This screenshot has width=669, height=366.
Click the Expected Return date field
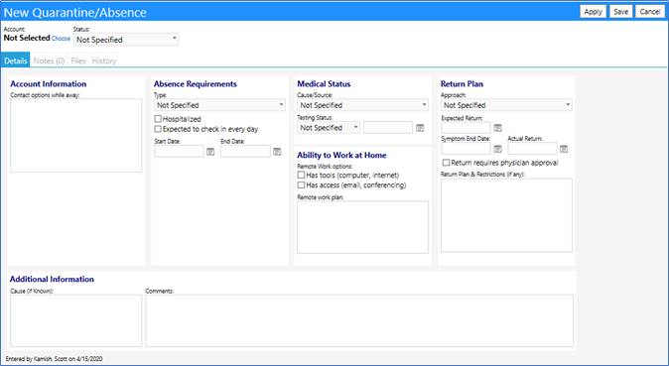pyautogui.click(x=466, y=128)
